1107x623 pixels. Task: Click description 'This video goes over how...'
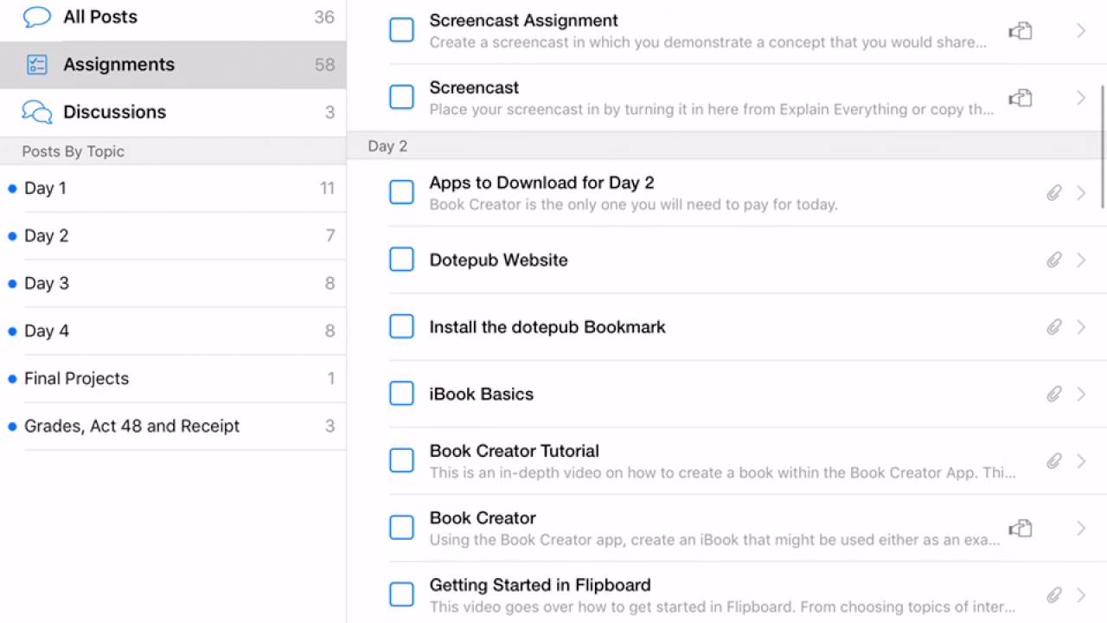[722, 607]
